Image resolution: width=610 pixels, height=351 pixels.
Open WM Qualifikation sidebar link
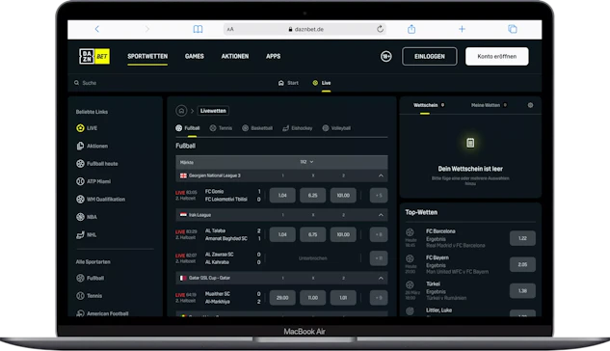pos(101,200)
